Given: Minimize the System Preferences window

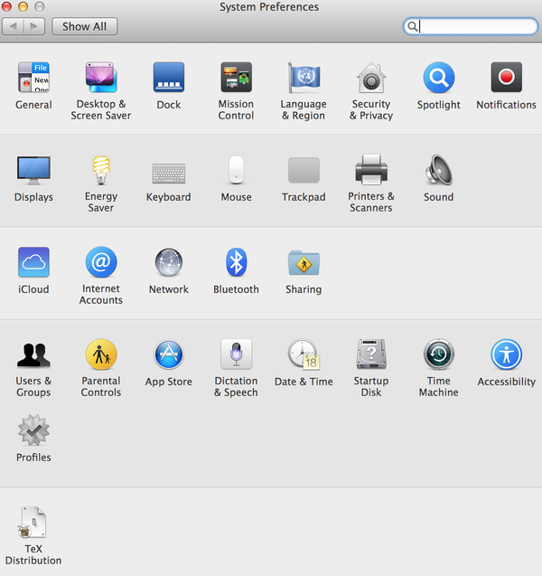Looking at the screenshot, I should click(x=23, y=6).
